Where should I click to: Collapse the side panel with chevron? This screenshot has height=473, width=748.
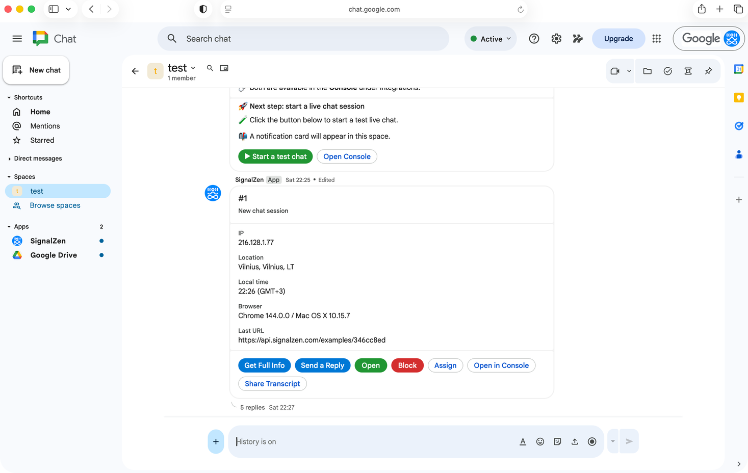(x=739, y=464)
